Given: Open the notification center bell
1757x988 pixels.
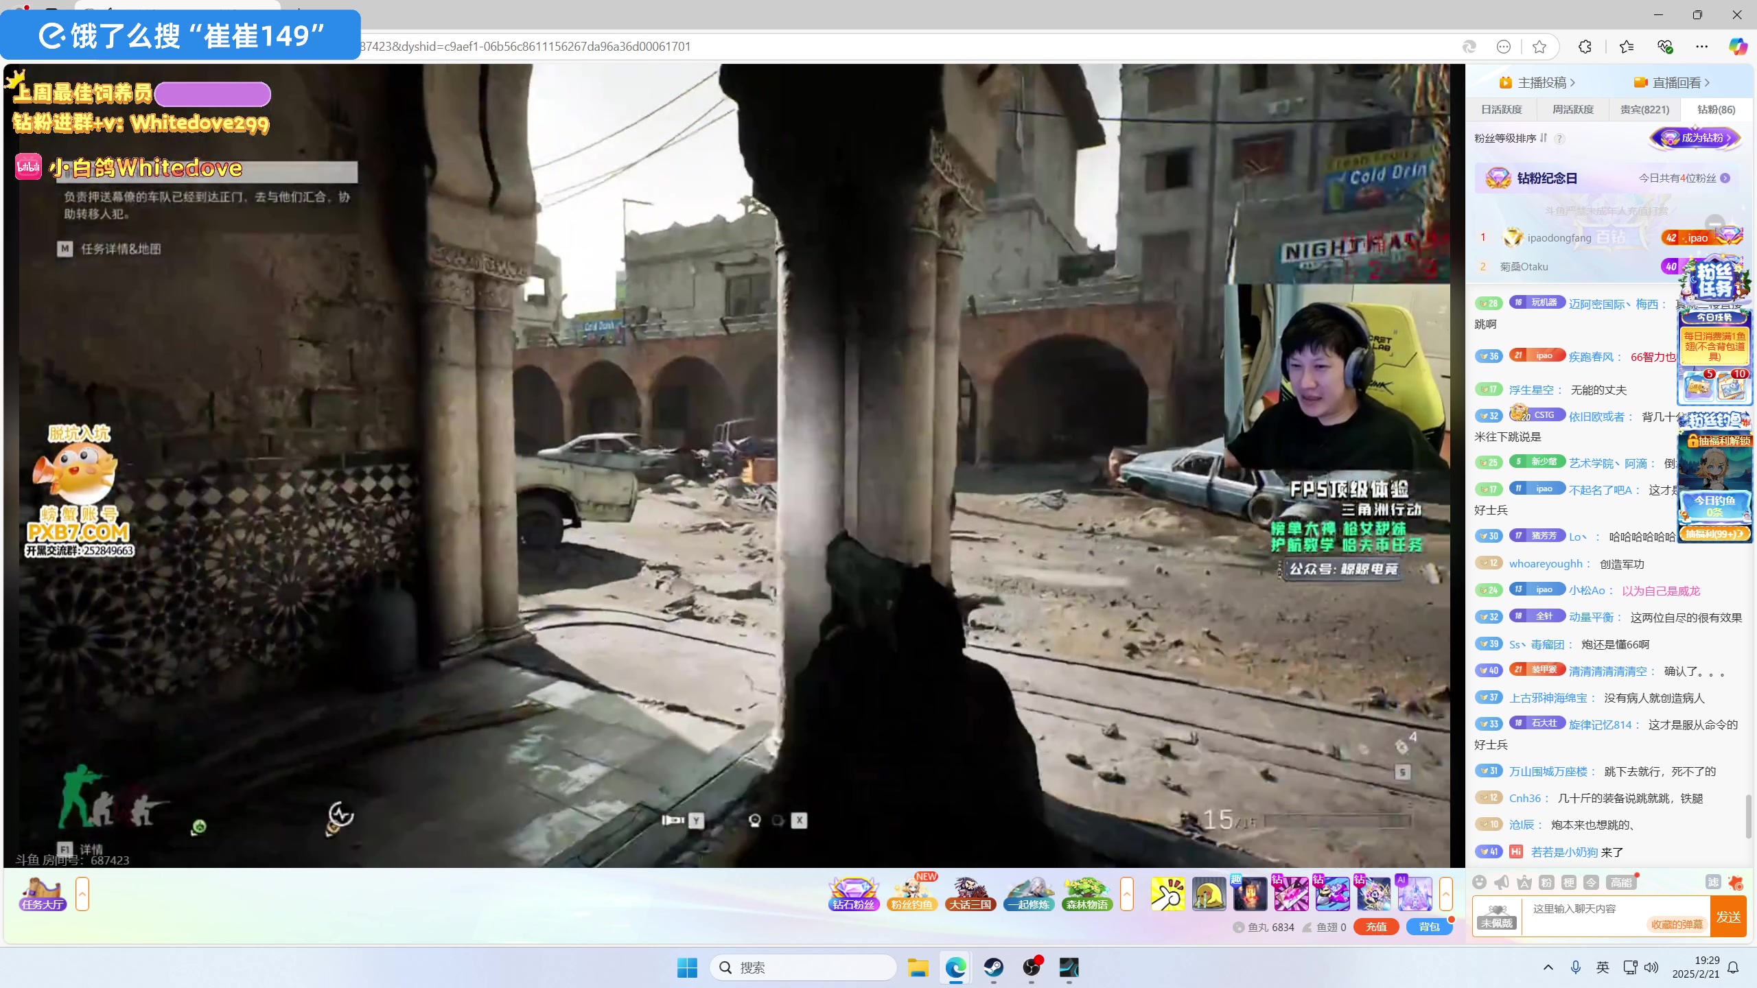Looking at the screenshot, I should coord(1733,967).
